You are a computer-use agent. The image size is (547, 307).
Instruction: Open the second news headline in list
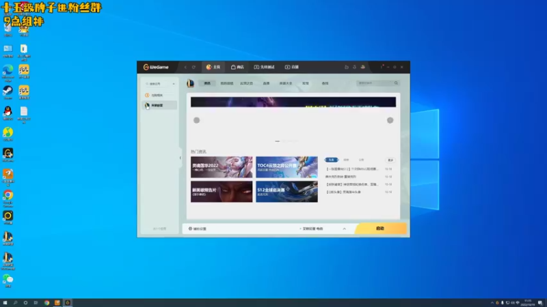tap(341, 177)
